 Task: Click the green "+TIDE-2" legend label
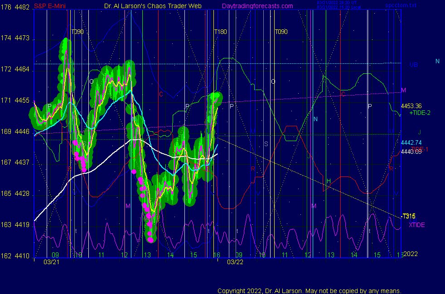coord(420,113)
